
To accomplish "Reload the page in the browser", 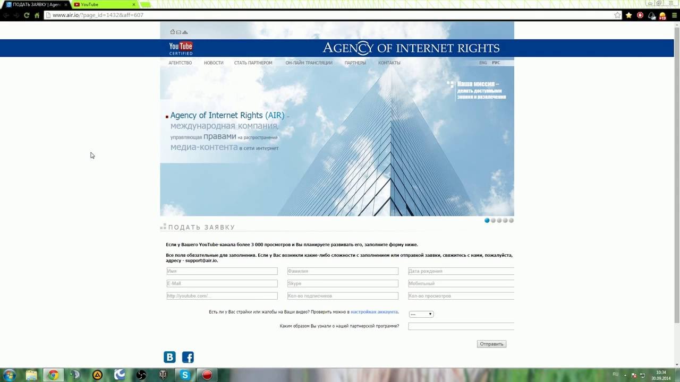I will tap(27, 15).
